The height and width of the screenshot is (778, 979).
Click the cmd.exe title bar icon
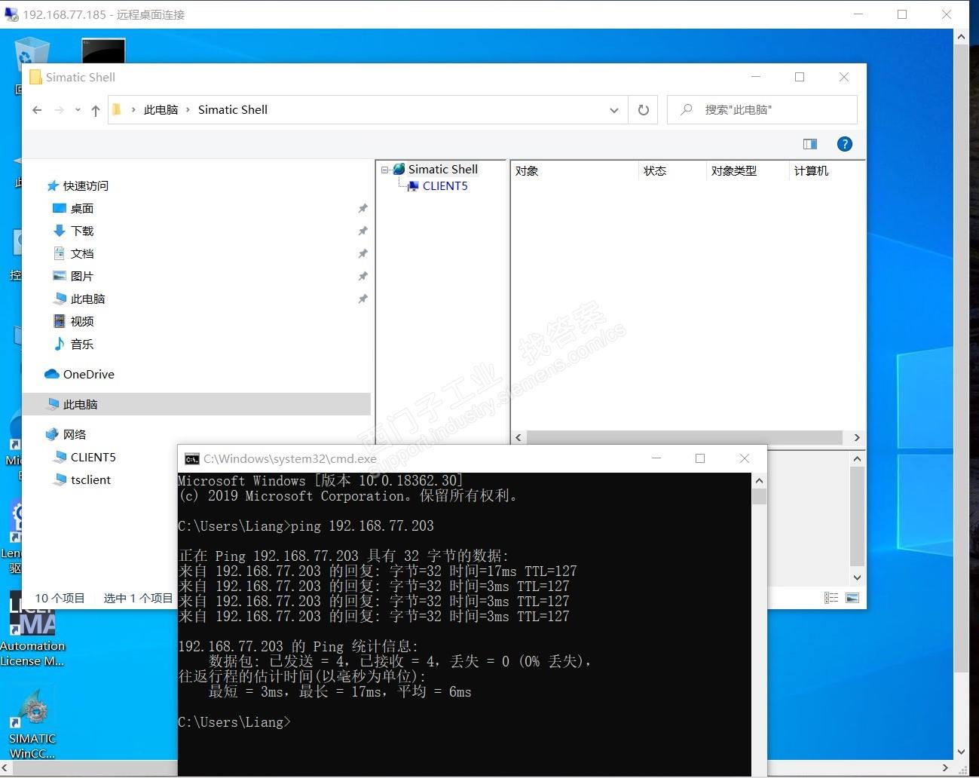191,458
